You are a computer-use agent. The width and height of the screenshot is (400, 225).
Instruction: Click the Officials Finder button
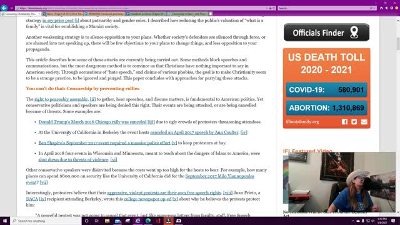tap(326, 32)
